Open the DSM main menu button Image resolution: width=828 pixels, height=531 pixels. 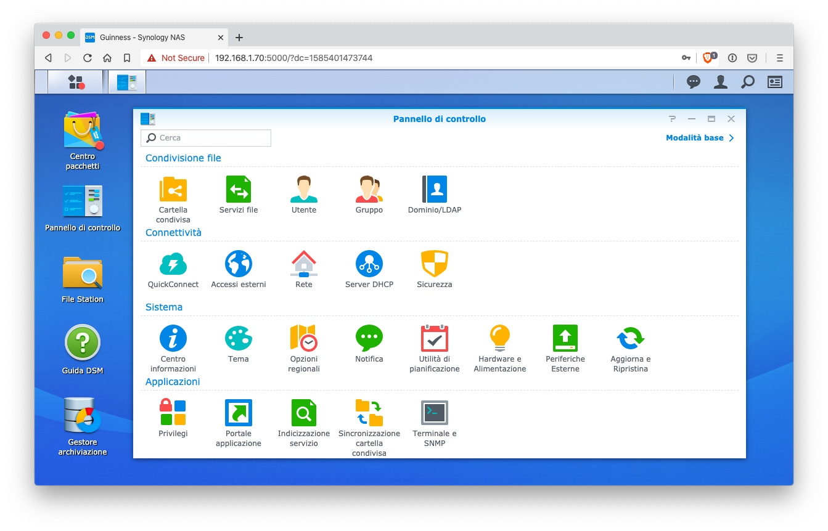pyautogui.click(x=76, y=82)
